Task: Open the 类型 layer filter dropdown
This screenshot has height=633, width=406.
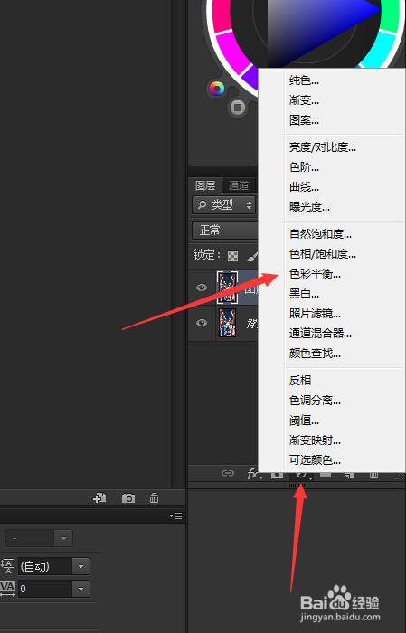Action: click(224, 205)
